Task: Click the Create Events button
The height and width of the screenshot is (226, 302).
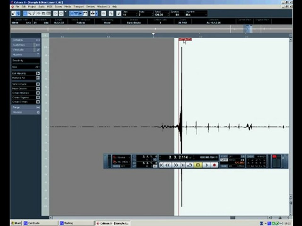Action: tap(26, 102)
